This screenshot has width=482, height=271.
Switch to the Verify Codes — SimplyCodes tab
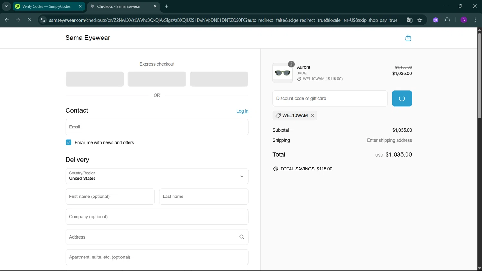tap(46, 6)
